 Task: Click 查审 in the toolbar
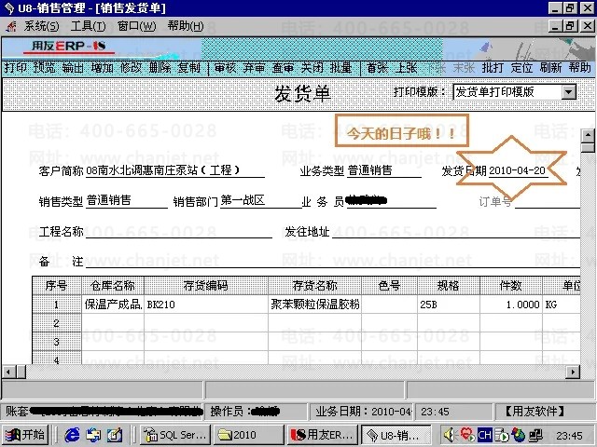pos(283,68)
